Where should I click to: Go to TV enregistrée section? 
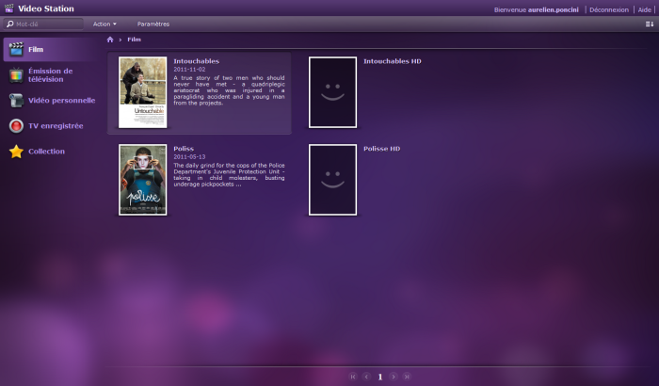pyautogui.click(x=55, y=125)
